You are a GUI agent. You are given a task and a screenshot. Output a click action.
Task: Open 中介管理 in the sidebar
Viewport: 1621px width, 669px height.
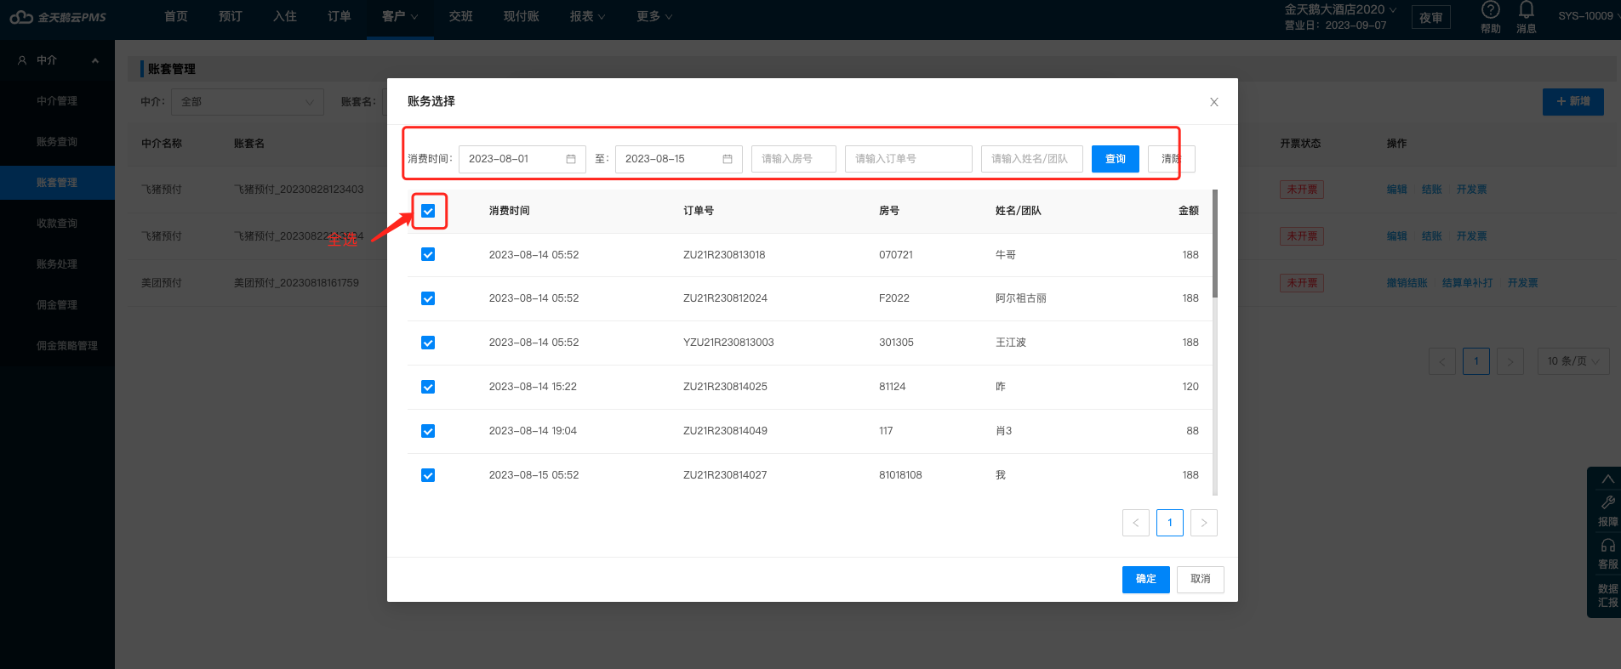click(x=57, y=101)
